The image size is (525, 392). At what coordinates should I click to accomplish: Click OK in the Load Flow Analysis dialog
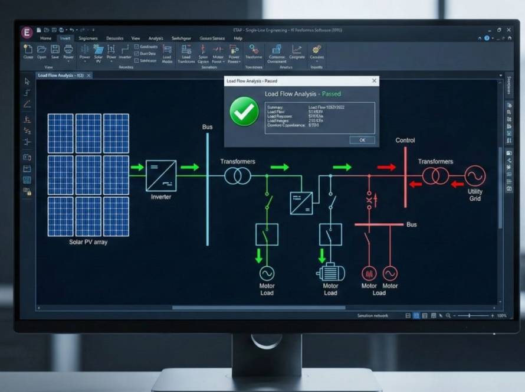(362, 140)
